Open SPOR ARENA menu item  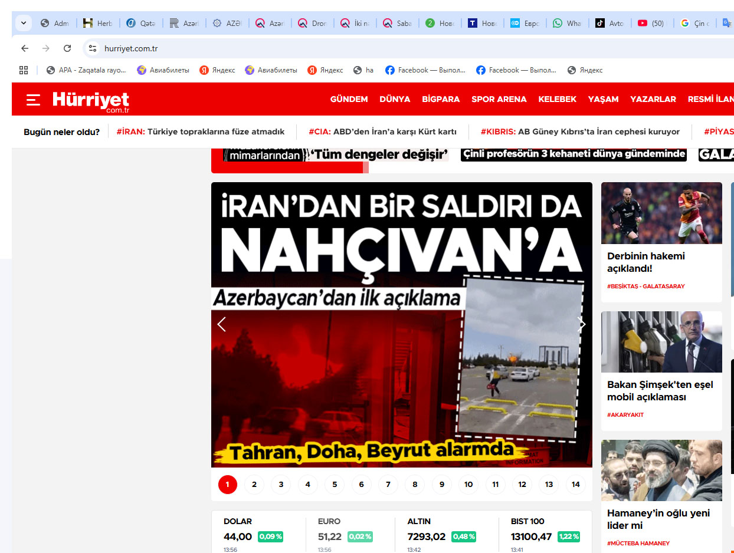click(499, 100)
